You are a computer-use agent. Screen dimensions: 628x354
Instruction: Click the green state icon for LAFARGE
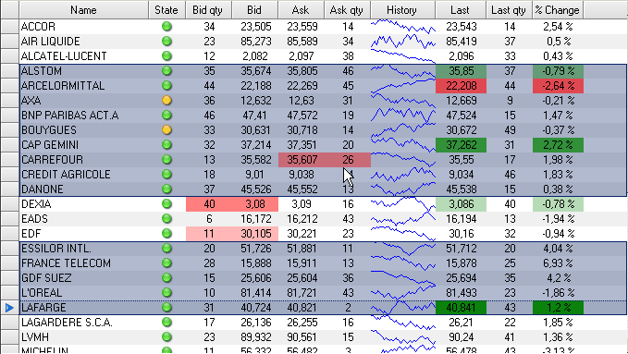pyautogui.click(x=166, y=308)
